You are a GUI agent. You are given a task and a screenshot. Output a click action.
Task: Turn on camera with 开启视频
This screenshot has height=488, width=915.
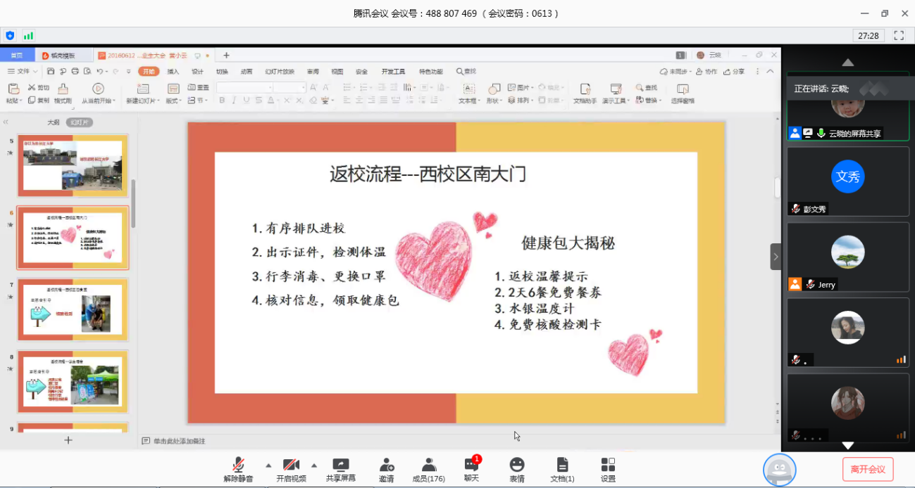[291, 469]
